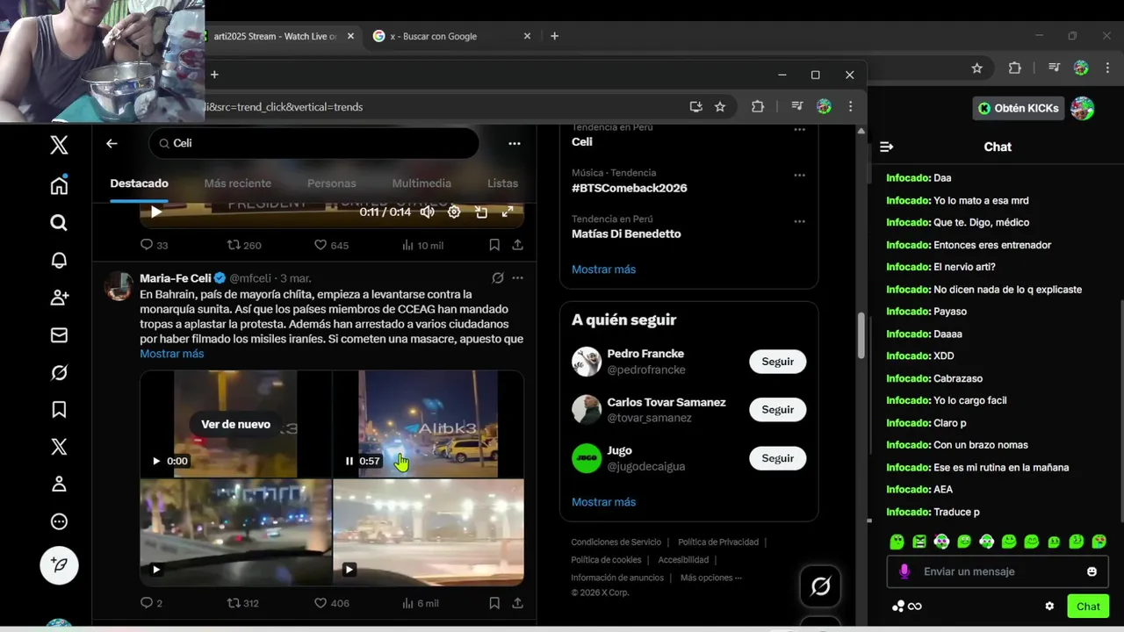
Task: Play the bottom-right video thumbnail
Action: click(349, 570)
